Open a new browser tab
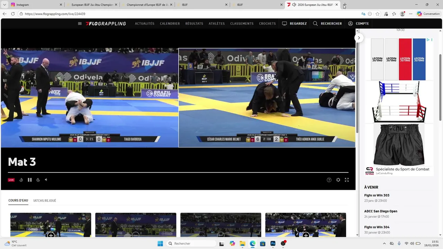Screen dimensions: 443x249 tap(345, 5)
